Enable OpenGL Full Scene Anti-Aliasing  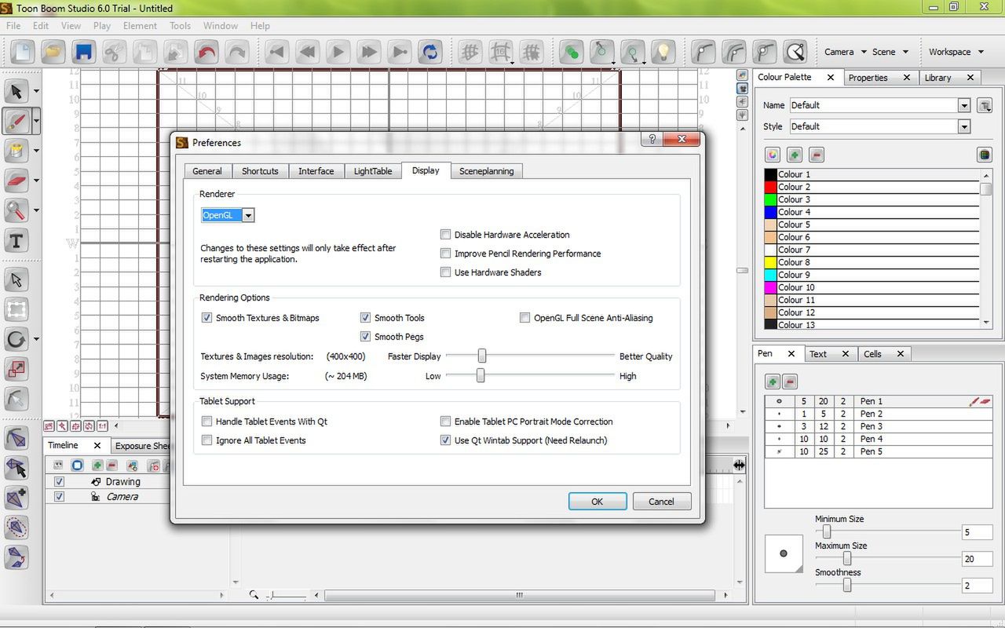[525, 318]
